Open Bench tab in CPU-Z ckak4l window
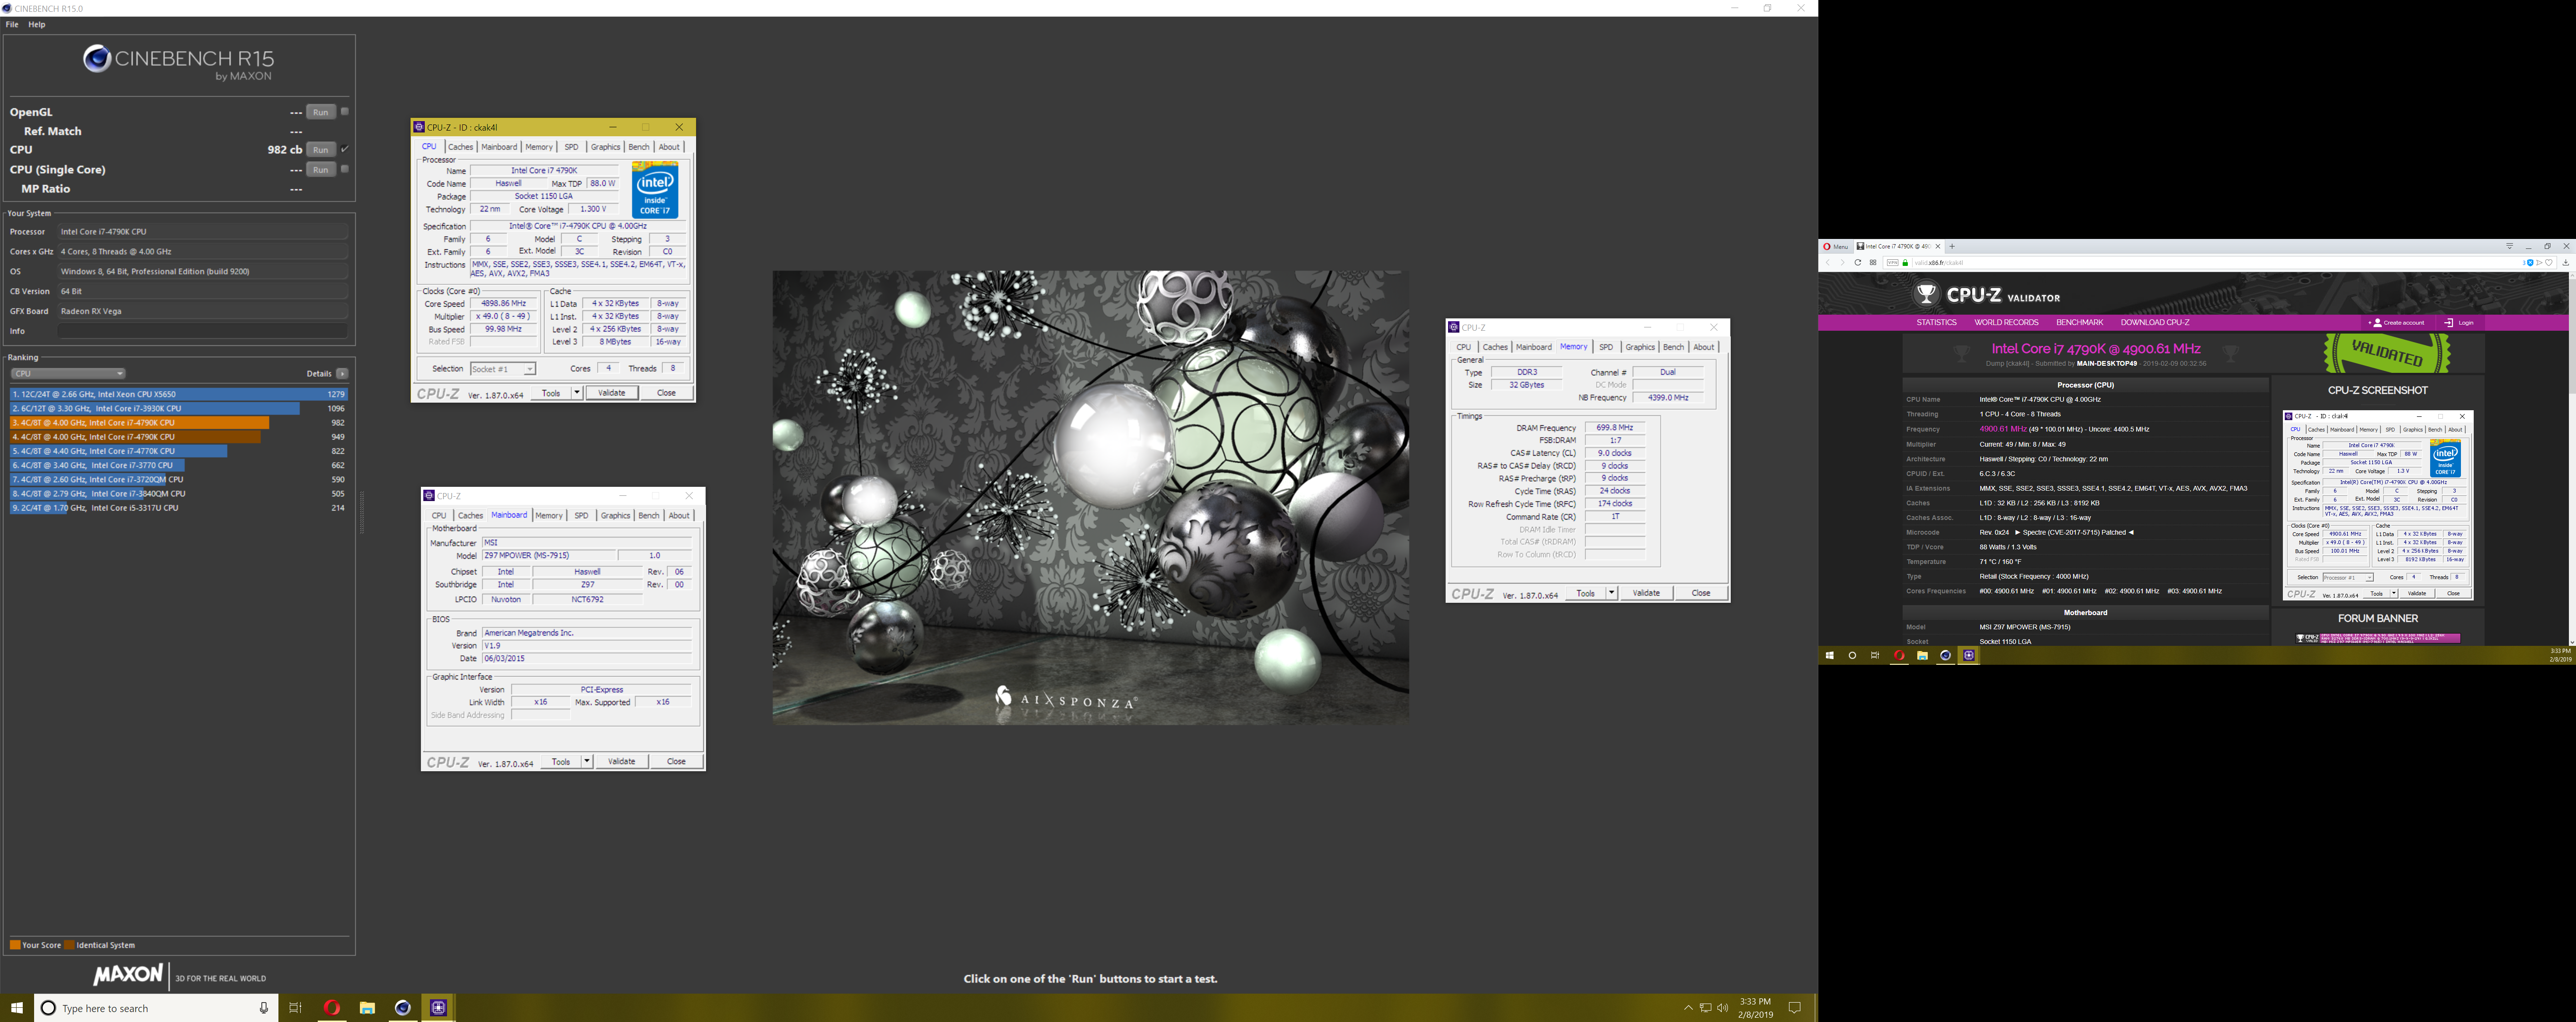The height and width of the screenshot is (1022, 2576). pyautogui.click(x=639, y=147)
